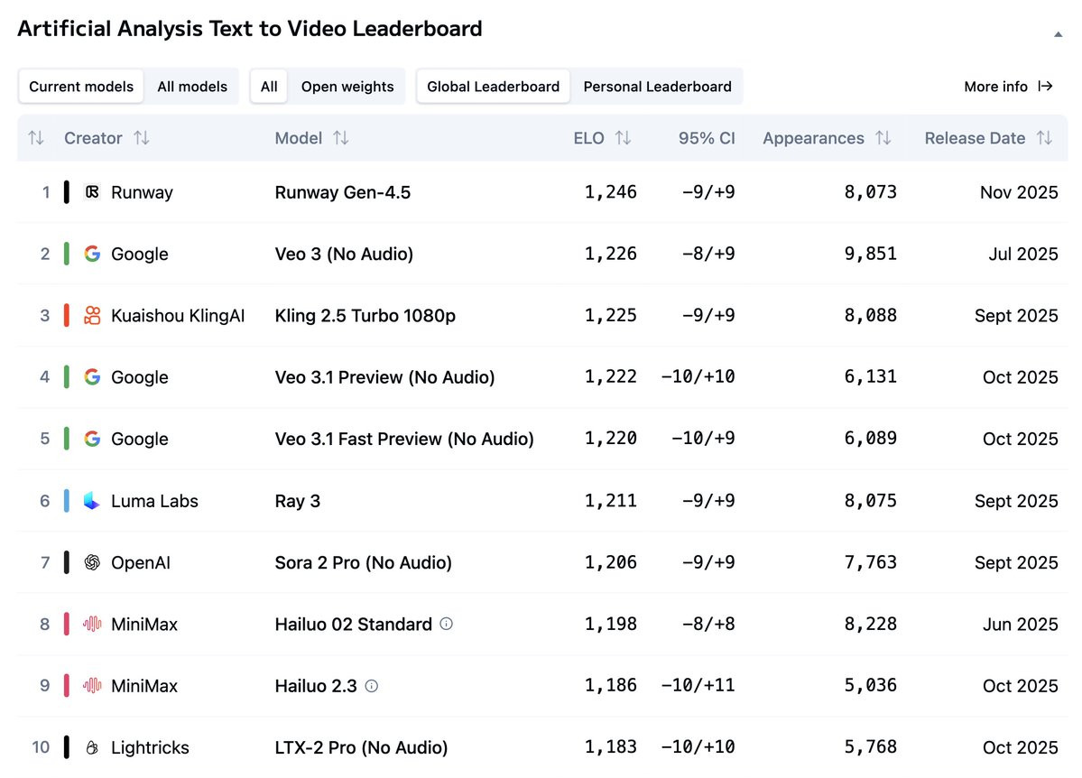Click the Hailuo 2.3 model name

point(315,686)
